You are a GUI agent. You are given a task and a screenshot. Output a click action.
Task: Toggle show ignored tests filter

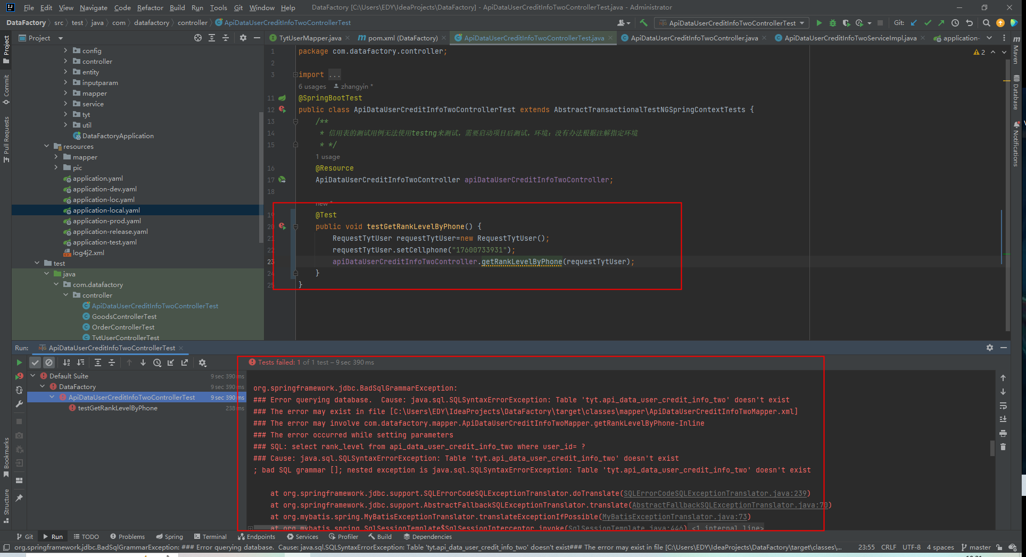pyautogui.click(x=49, y=362)
